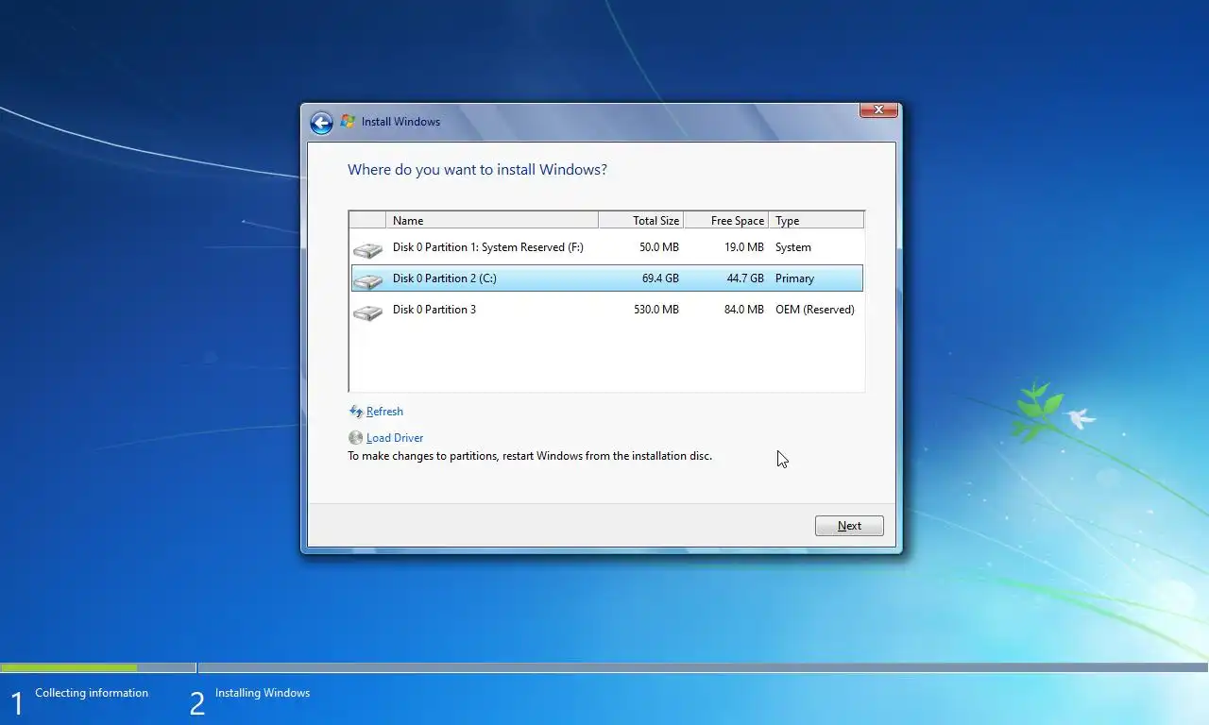The width and height of the screenshot is (1209, 725).
Task: Sort partitions by Name column
Action: (492, 220)
